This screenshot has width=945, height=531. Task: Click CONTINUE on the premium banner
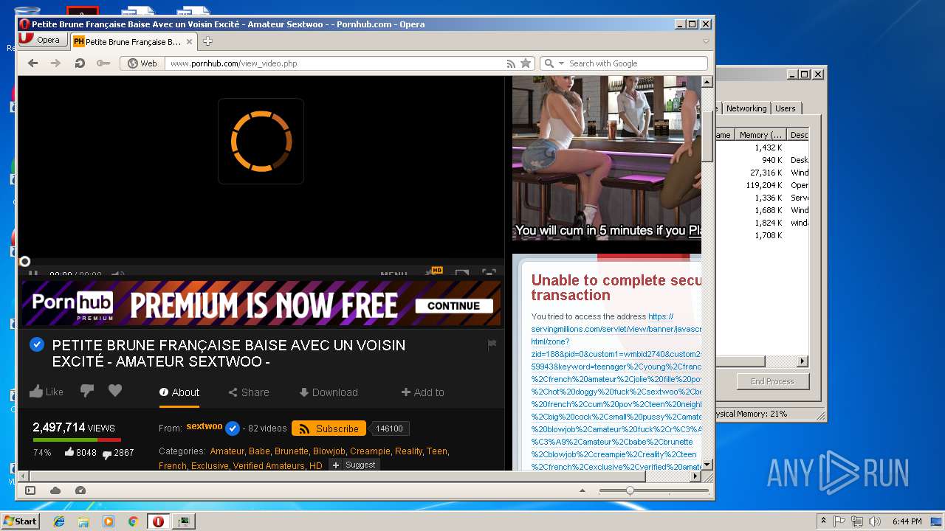click(x=454, y=305)
